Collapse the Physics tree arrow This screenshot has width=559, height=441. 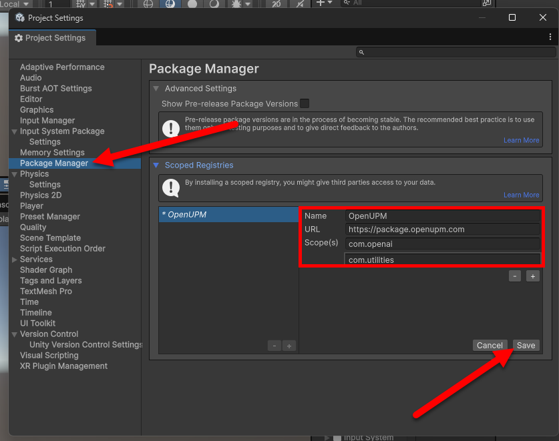click(x=14, y=174)
